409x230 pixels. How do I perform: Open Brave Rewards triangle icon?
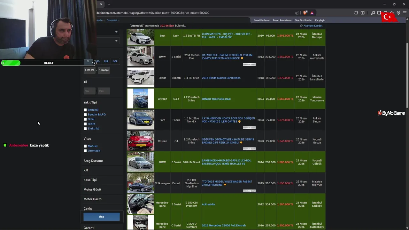pyautogui.click(x=312, y=13)
